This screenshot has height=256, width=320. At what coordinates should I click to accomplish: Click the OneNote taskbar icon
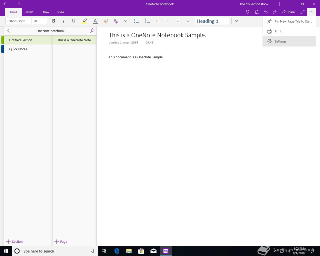coord(166,251)
